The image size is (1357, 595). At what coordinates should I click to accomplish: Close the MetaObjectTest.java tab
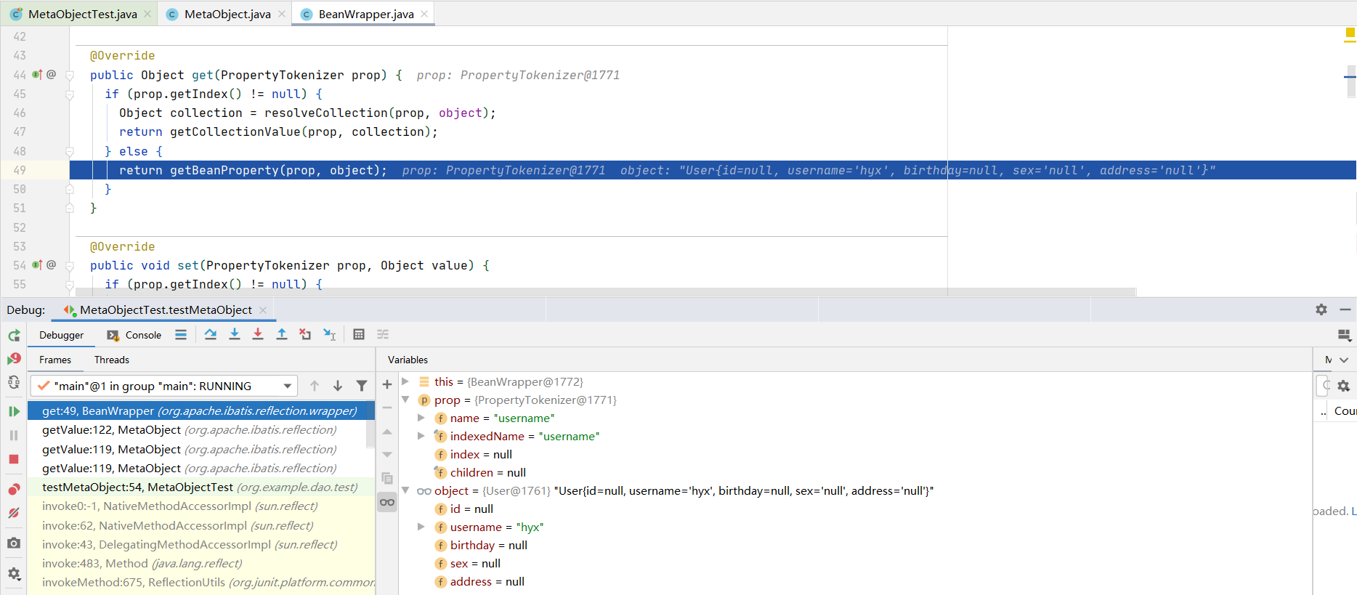click(147, 14)
